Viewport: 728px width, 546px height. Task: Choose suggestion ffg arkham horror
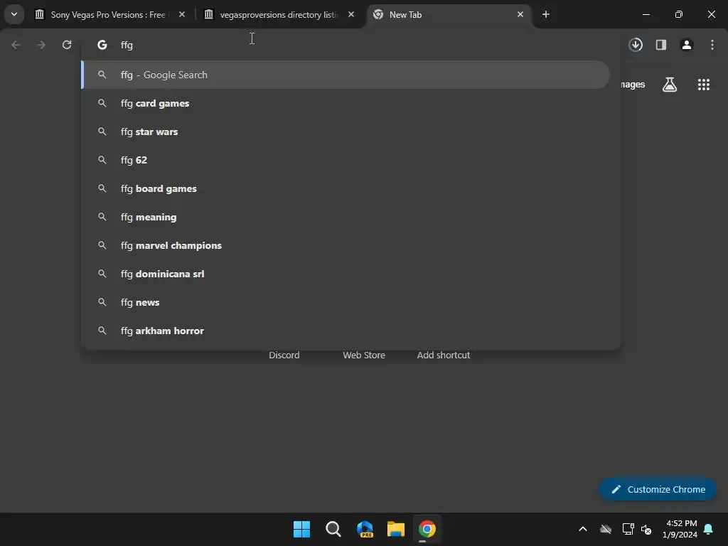click(346, 331)
